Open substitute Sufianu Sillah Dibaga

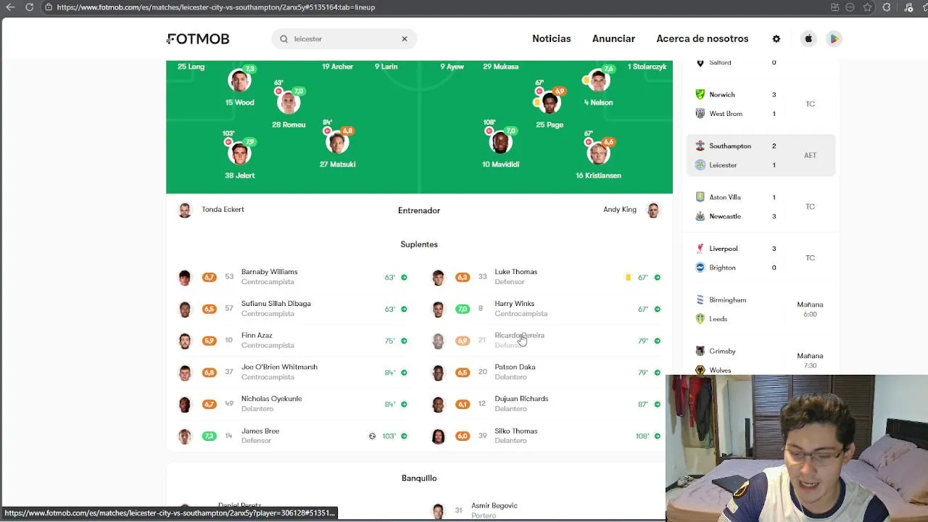click(292, 309)
